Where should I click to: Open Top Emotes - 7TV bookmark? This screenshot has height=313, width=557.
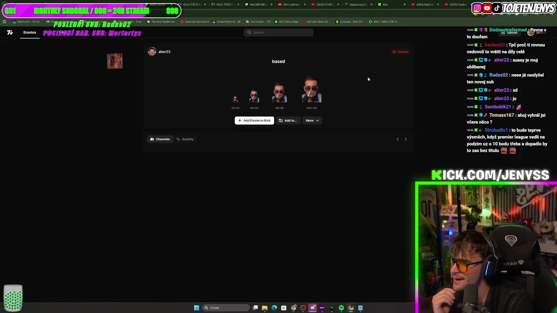259,22
